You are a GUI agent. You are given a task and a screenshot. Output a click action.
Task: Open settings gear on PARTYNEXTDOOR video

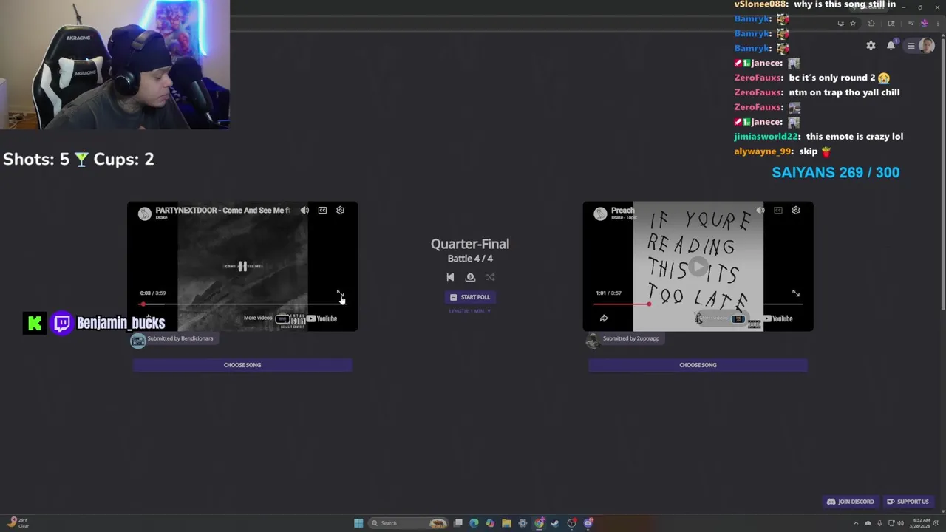coord(340,211)
